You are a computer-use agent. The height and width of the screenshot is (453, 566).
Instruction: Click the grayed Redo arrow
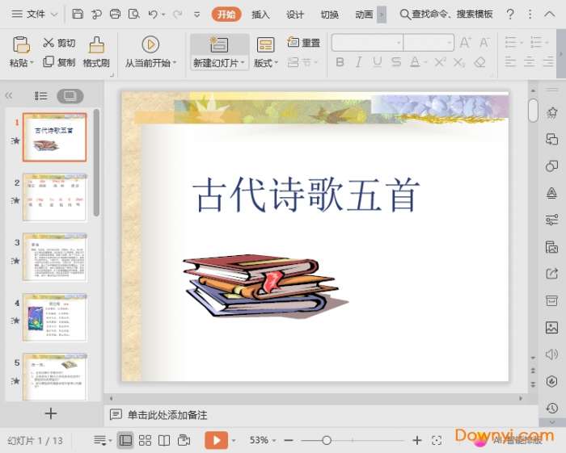177,14
